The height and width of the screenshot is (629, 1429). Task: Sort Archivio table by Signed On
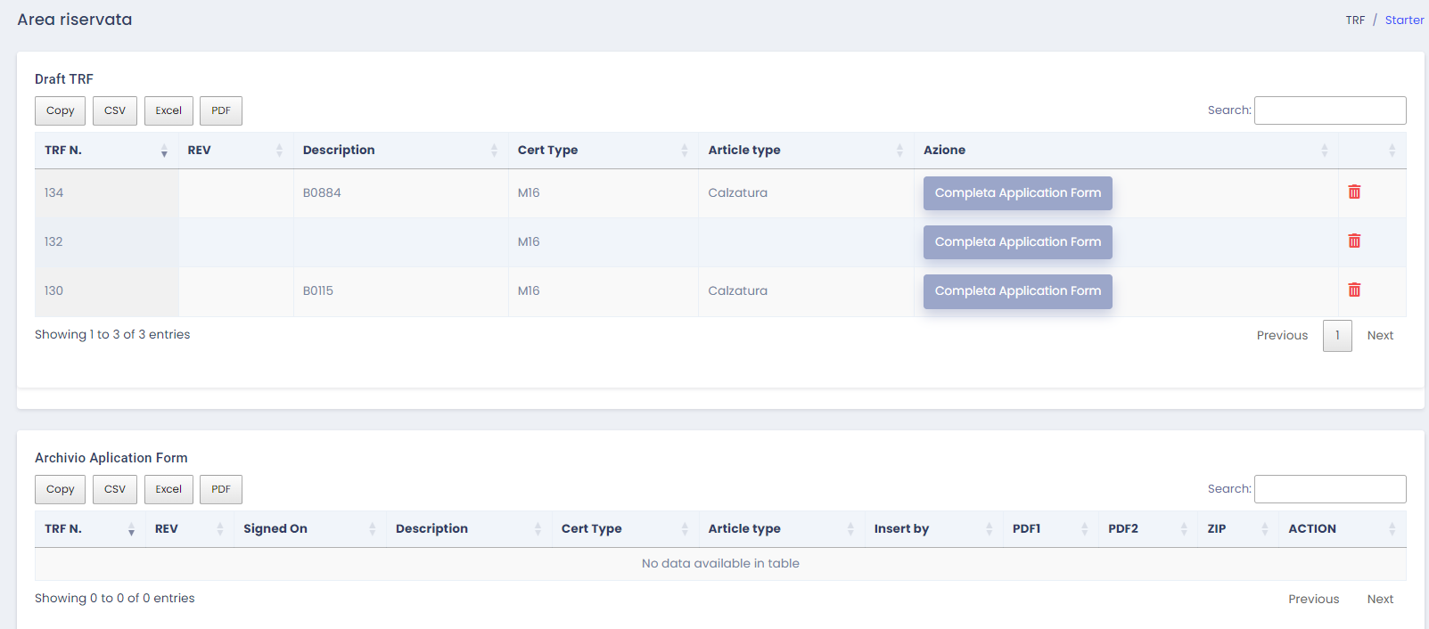[x=309, y=529]
